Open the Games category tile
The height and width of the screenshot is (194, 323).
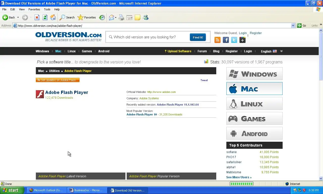click(254, 118)
